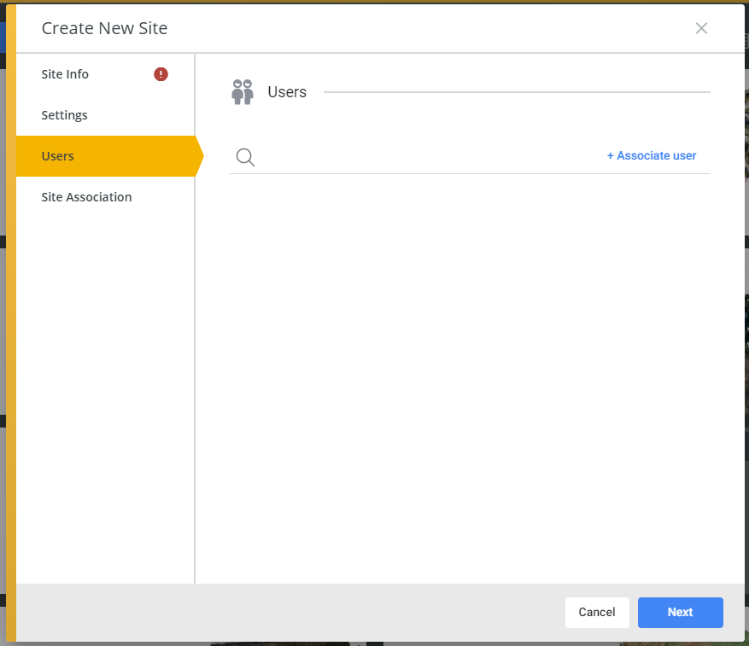Screen dimensions: 749x646
Task: Click the two-people Users section icon
Action: (243, 92)
